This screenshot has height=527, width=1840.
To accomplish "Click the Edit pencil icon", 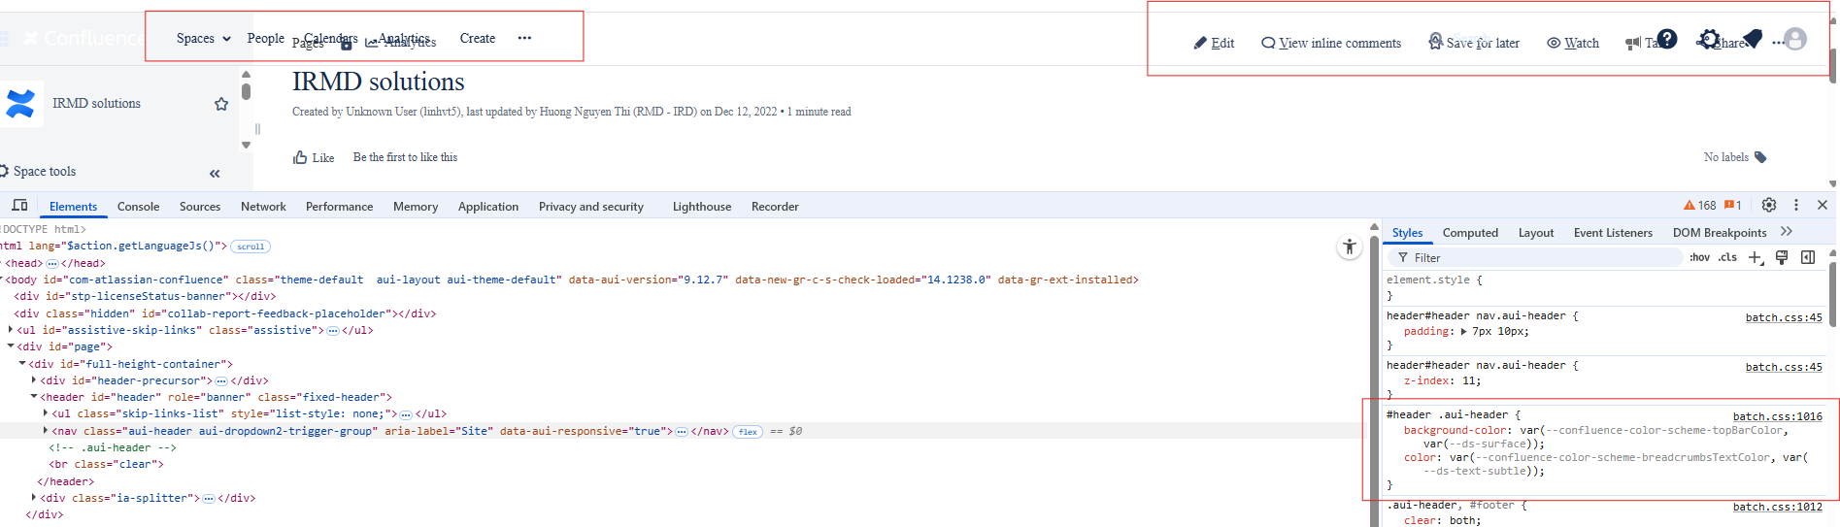I will (x=1200, y=43).
